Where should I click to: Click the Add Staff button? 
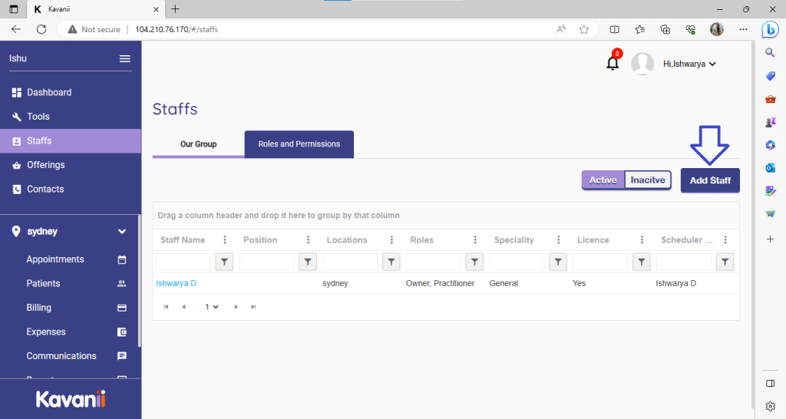[709, 180]
